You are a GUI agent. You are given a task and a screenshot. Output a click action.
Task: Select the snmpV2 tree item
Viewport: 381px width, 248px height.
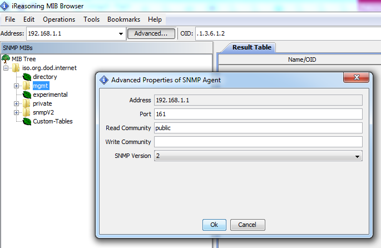point(43,112)
